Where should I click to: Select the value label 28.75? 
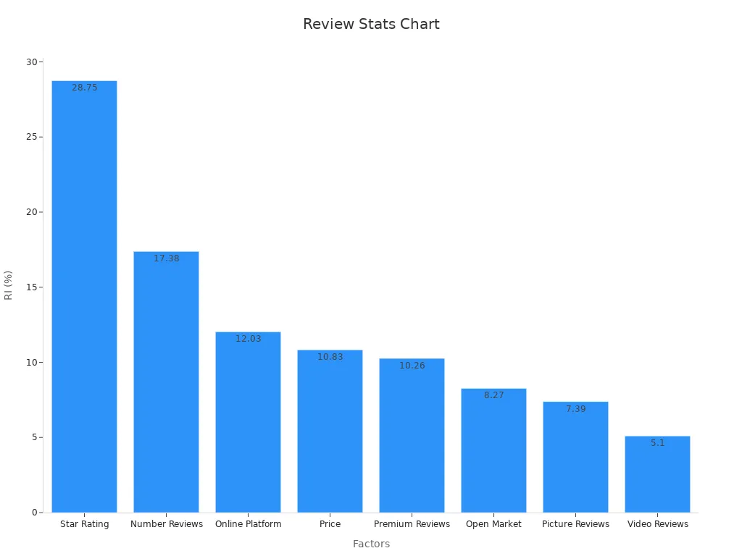click(x=83, y=87)
